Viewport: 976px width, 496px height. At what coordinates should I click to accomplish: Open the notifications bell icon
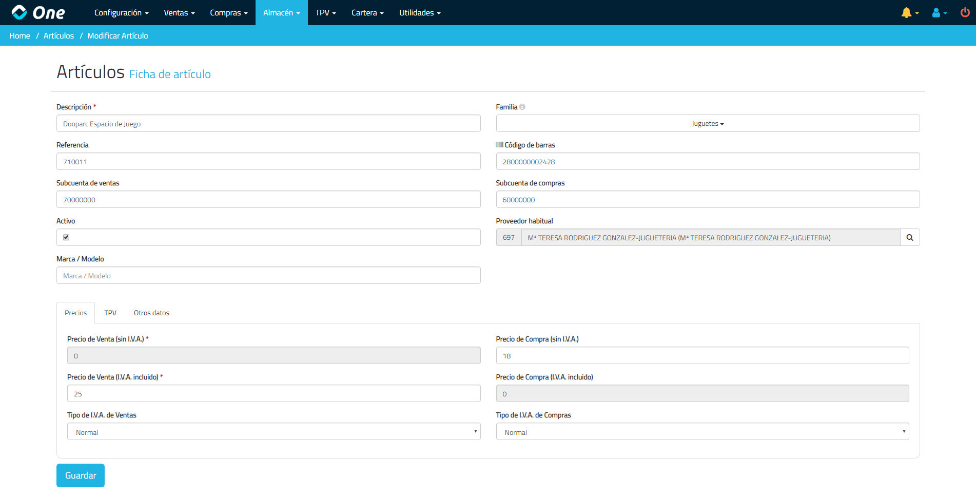tap(907, 13)
